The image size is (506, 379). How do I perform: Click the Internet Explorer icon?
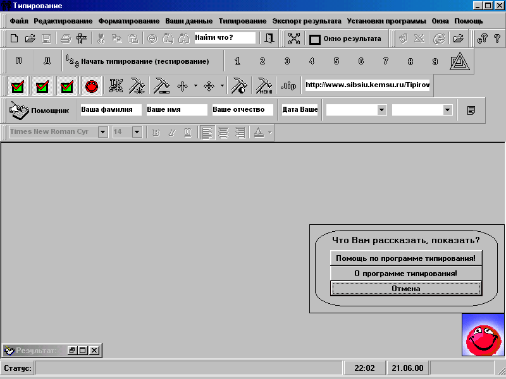pos(439,39)
